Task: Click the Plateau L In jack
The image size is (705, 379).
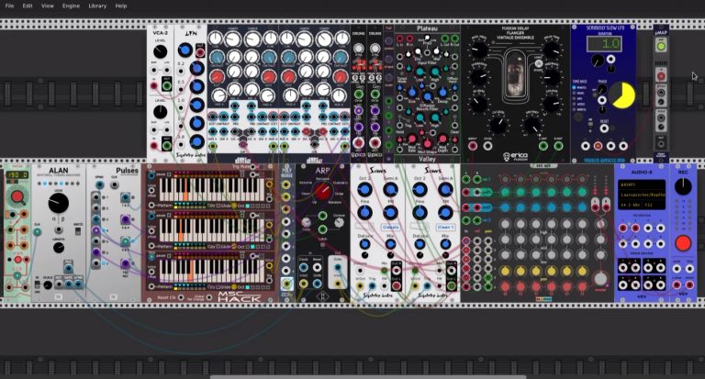Action: pyautogui.click(x=399, y=39)
